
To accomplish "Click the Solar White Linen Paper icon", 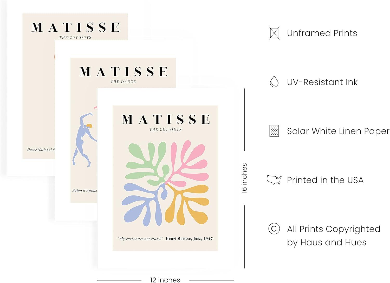I will pyautogui.click(x=274, y=131).
